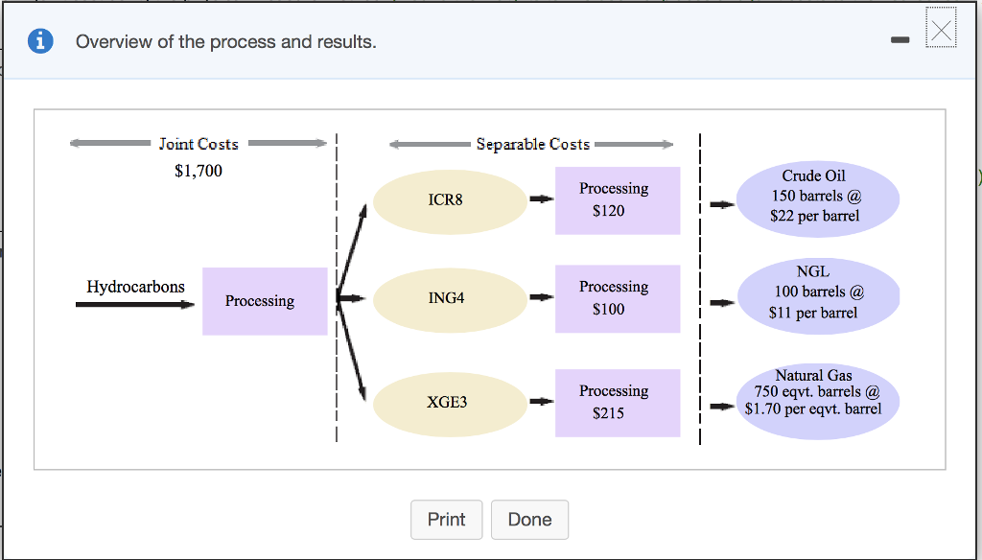
Task: Click the Processing $215 box
Action: tap(618, 403)
